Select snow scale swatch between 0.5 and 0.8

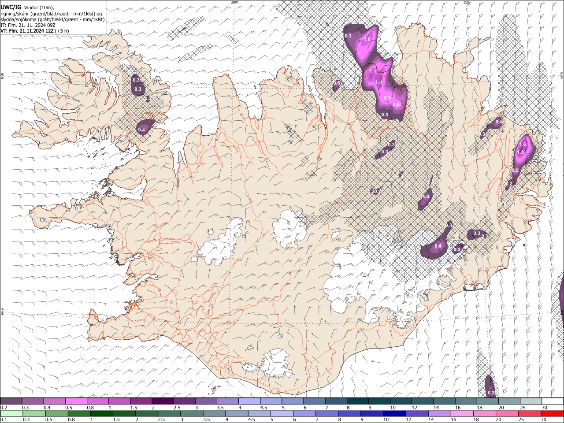(x=76, y=401)
